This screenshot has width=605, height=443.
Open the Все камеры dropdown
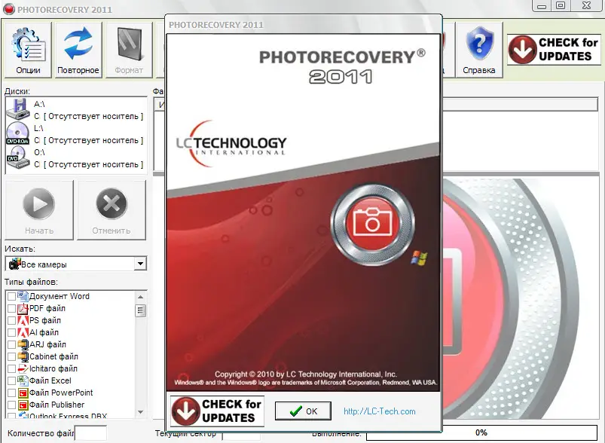(x=140, y=264)
